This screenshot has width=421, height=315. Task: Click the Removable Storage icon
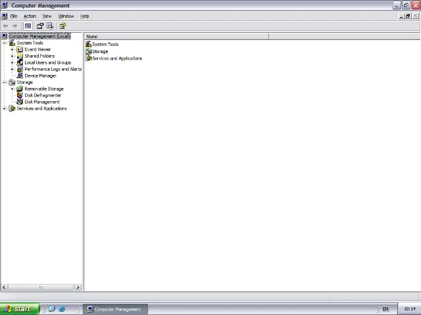[20, 89]
